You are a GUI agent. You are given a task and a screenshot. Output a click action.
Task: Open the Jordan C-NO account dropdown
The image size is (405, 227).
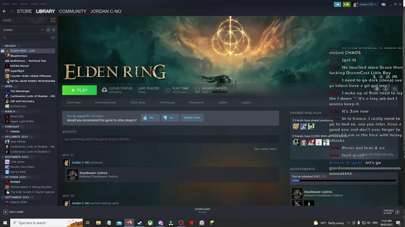pos(367,4)
